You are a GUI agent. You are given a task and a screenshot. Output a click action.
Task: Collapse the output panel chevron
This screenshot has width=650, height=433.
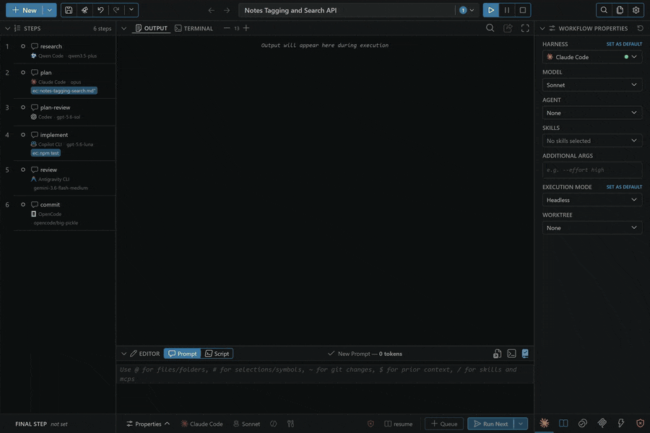pos(123,28)
